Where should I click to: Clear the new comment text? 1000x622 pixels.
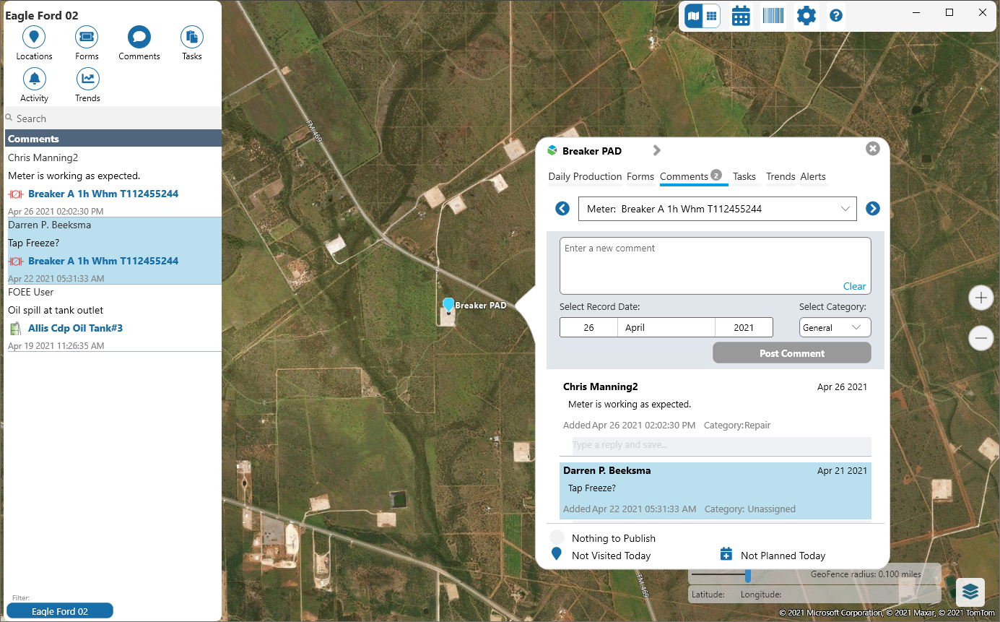click(x=854, y=286)
